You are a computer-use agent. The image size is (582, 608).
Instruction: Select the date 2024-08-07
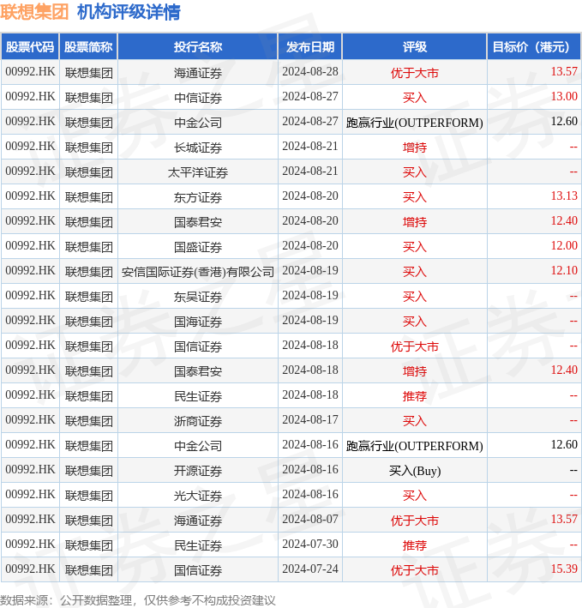click(x=310, y=519)
